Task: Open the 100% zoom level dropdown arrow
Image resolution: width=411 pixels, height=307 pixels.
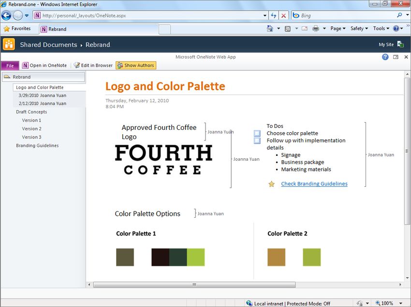Action: point(401,303)
